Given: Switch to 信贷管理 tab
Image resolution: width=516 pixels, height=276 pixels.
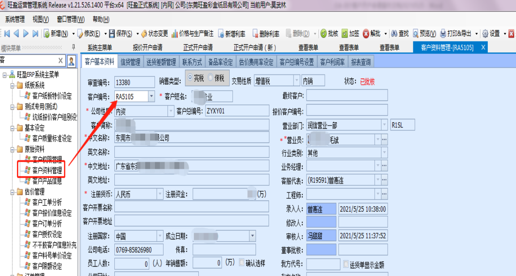Looking at the screenshot, I should 130,62.
